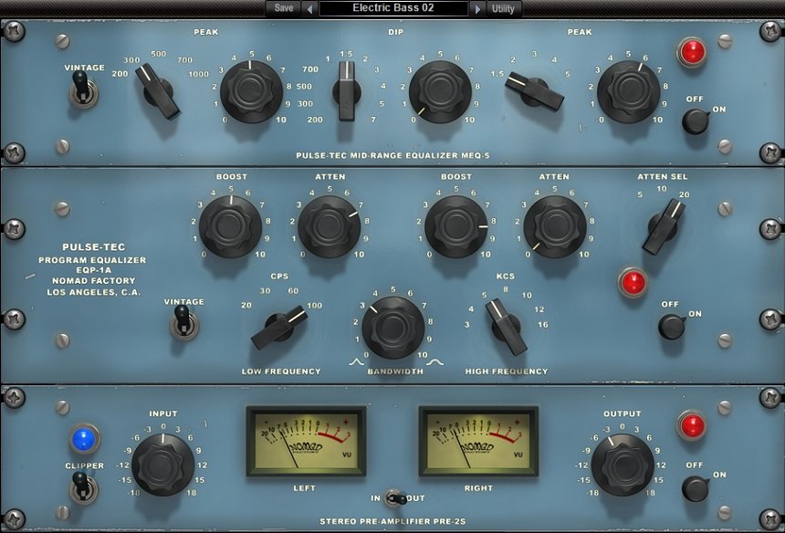Flip the In/Out meter switch
The height and width of the screenshot is (533, 785).
pyautogui.click(x=395, y=498)
